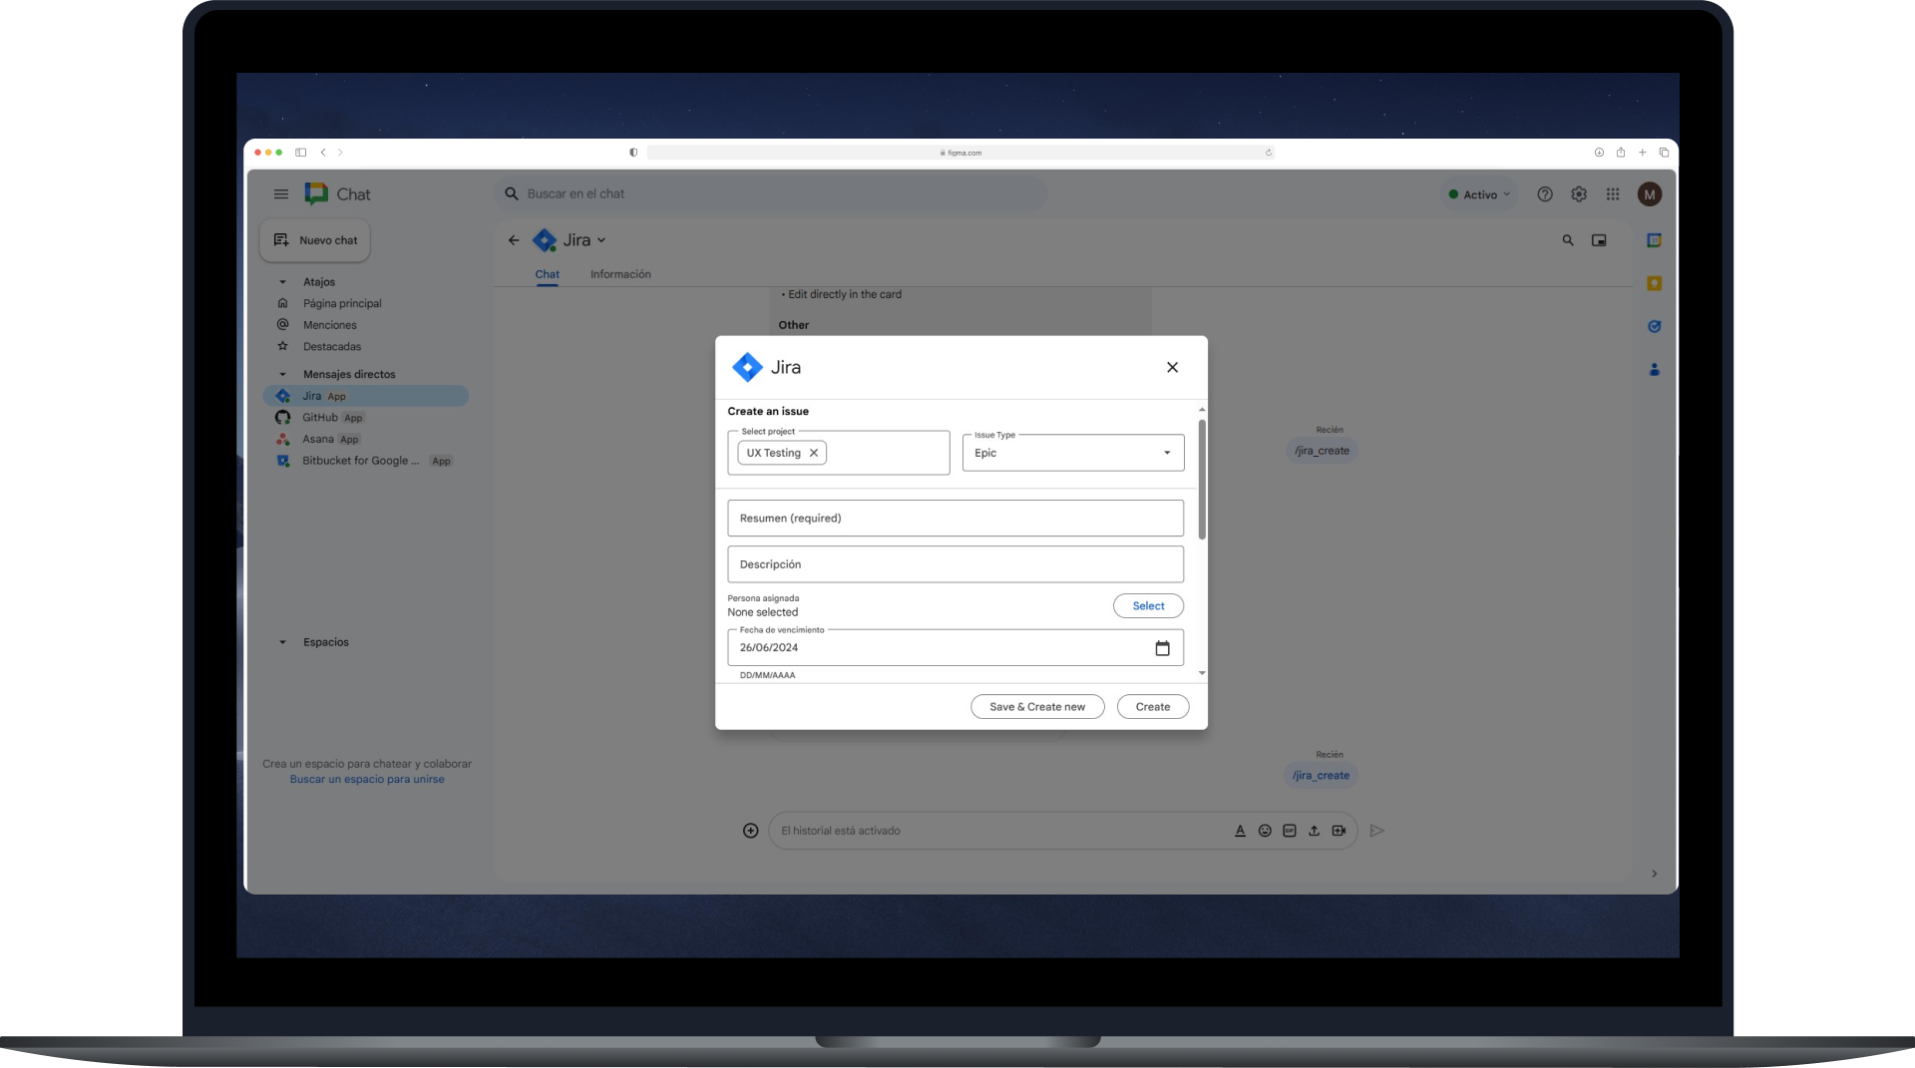Add a video meeting from composer
The width and height of the screenshot is (1915, 1068).
(x=1339, y=831)
